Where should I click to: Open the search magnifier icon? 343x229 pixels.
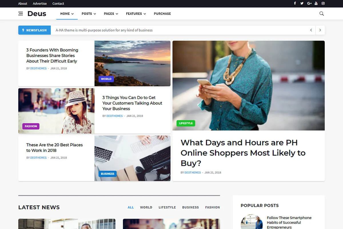coord(322,13)
